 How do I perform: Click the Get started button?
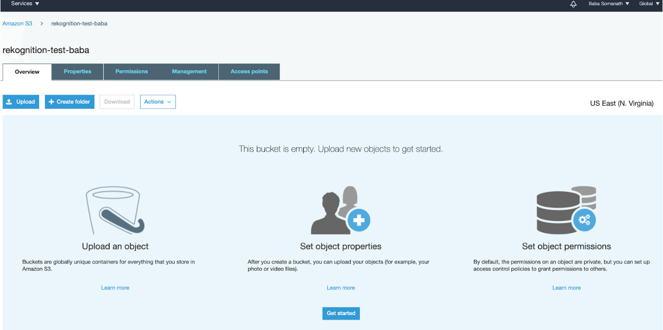pos(341,313)
